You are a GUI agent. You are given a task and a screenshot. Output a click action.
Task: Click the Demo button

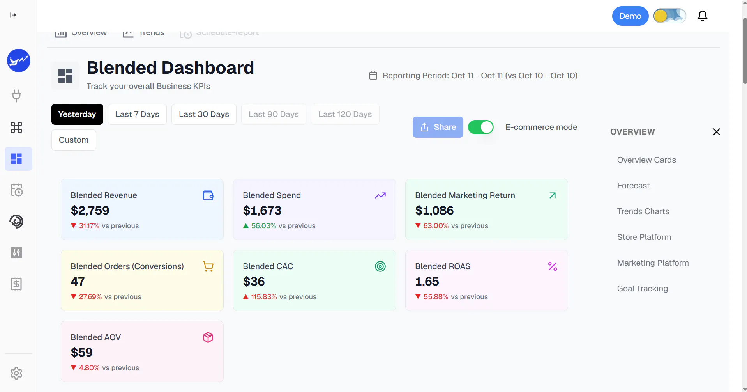pos(630,16)
